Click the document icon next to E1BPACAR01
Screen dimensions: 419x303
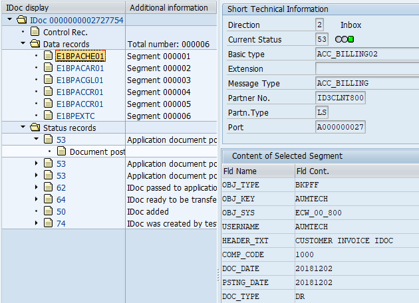tap(48, 68)
